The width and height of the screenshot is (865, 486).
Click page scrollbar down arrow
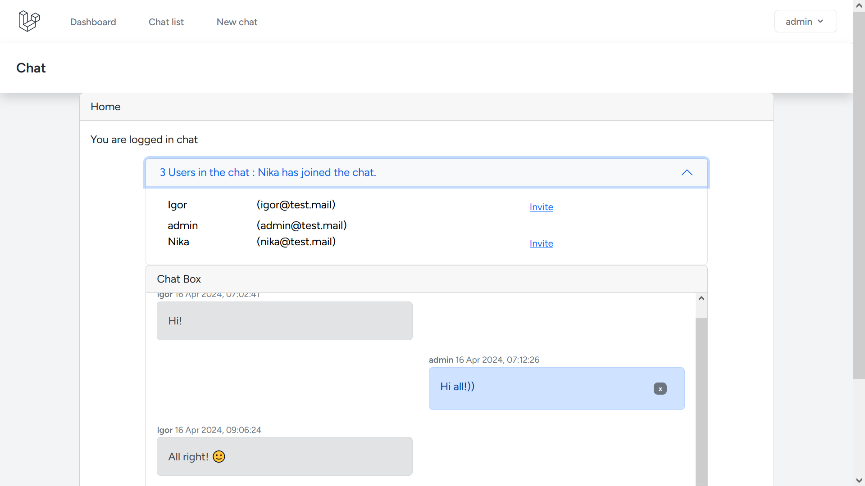point(859,481)
